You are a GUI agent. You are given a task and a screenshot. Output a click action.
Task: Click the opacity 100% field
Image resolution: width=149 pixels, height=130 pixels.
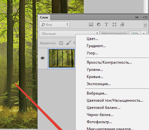point(135,33)
